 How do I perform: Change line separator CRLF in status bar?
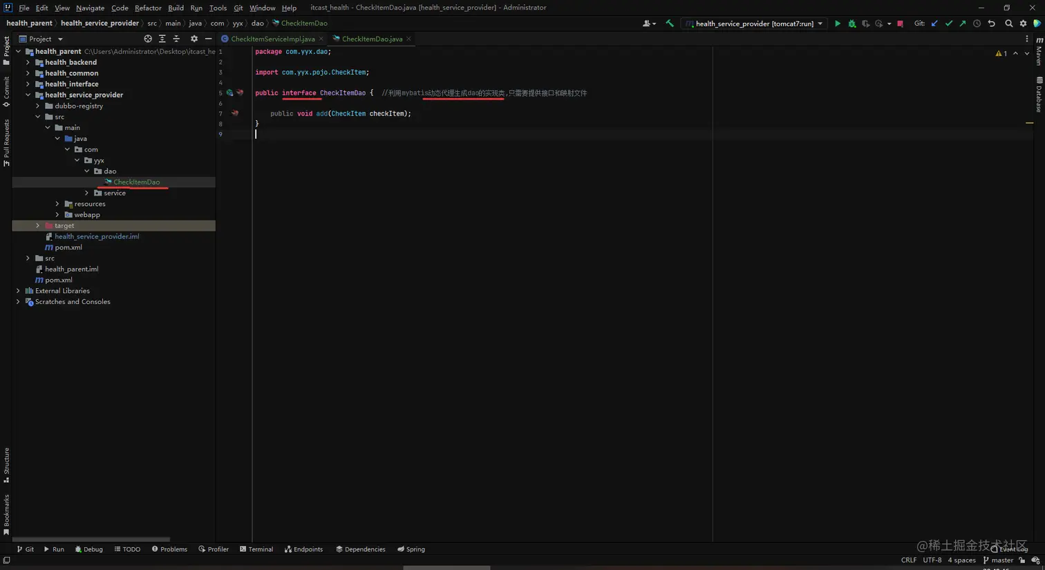point(909,560)
